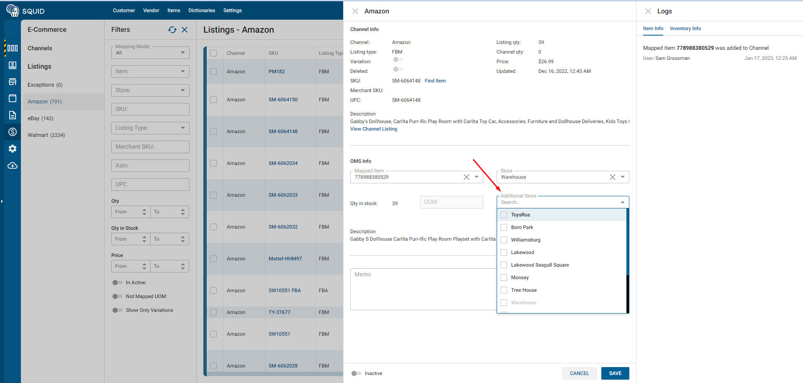Open the Settings menu
The image size is (803, 383).
click(233, 10)
